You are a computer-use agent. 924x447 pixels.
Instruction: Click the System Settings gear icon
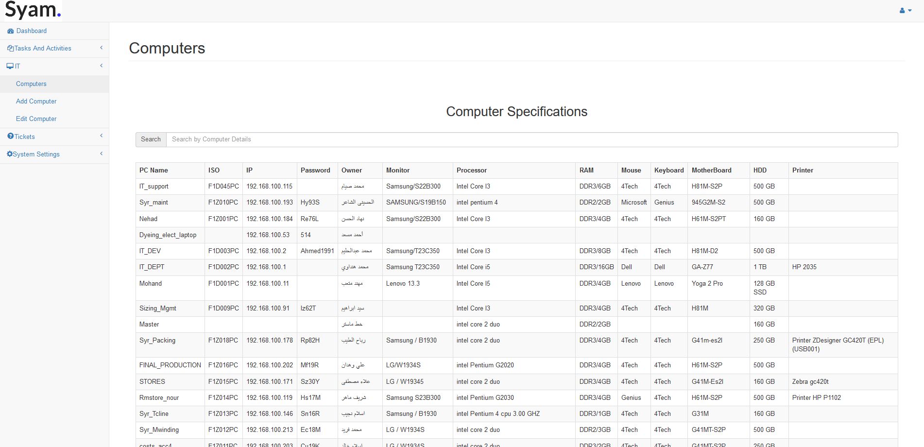tap(9, 154)
